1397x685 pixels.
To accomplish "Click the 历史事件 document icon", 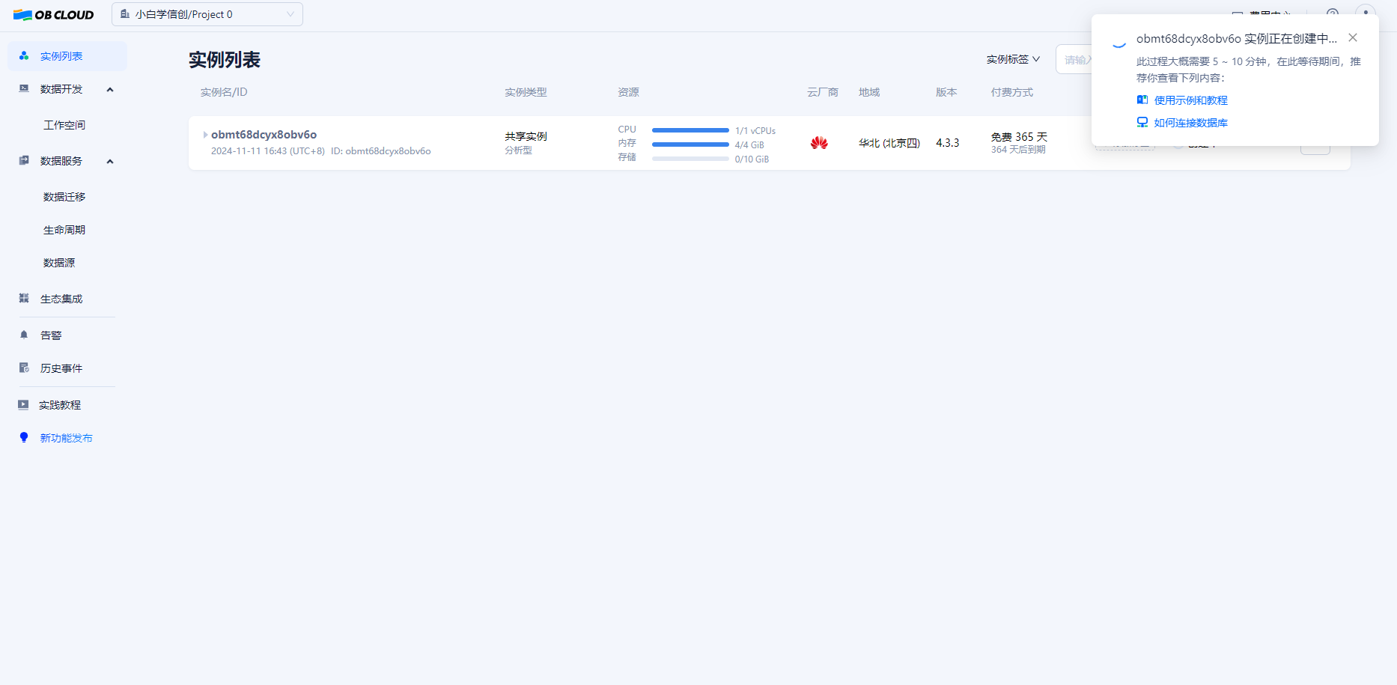I will pyautogui.click(x=24, y=368).
